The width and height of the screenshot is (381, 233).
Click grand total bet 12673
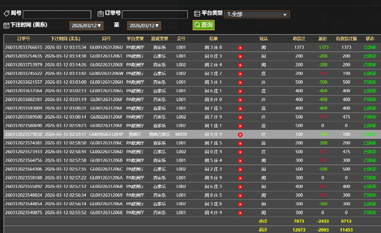[299, 230]
